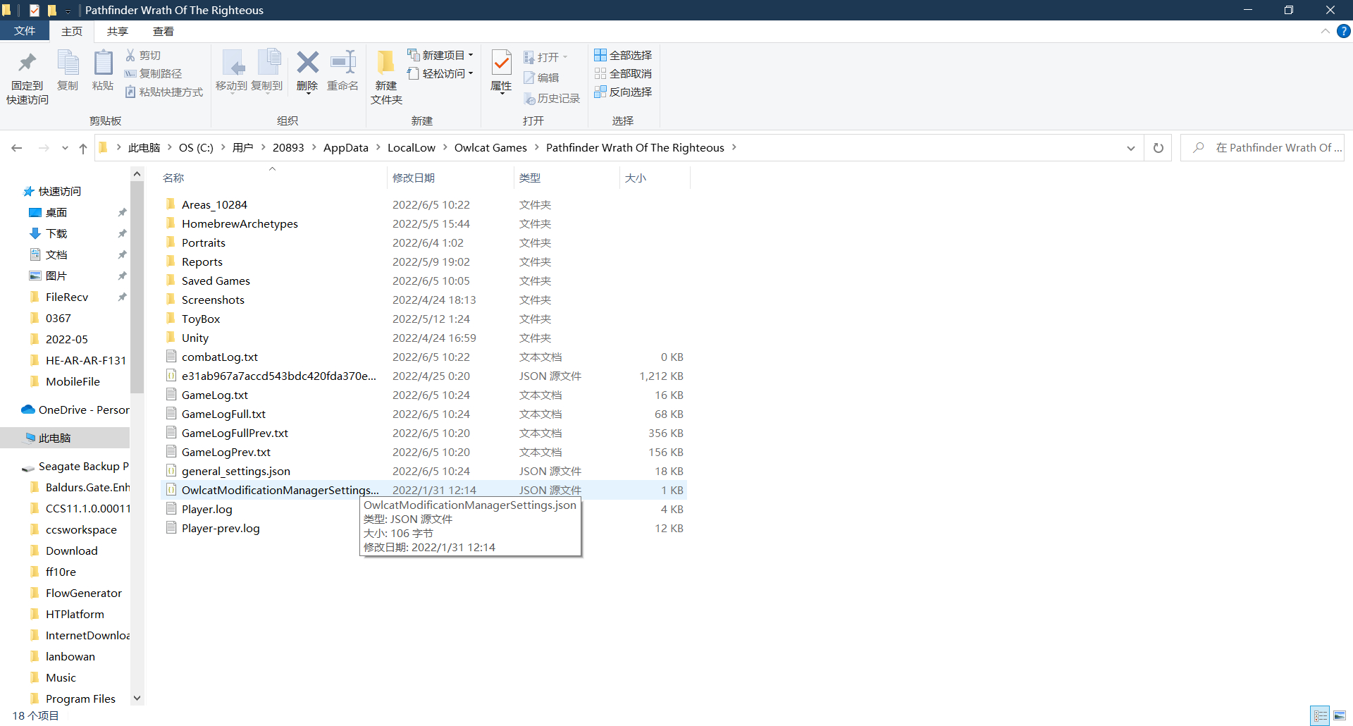Switch to the 主页 tab
This screenshot has height=726, width=1353.
[72, 31]
